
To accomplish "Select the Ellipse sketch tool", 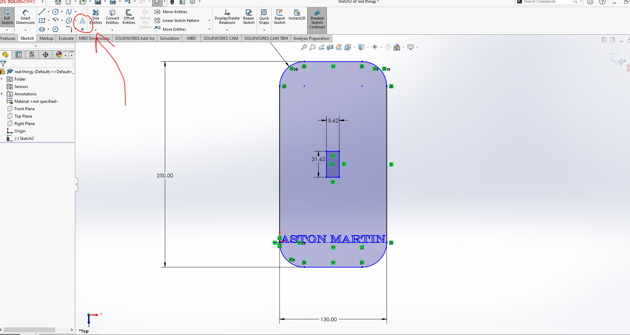I will pyautogui.click(x=69, y=21).
